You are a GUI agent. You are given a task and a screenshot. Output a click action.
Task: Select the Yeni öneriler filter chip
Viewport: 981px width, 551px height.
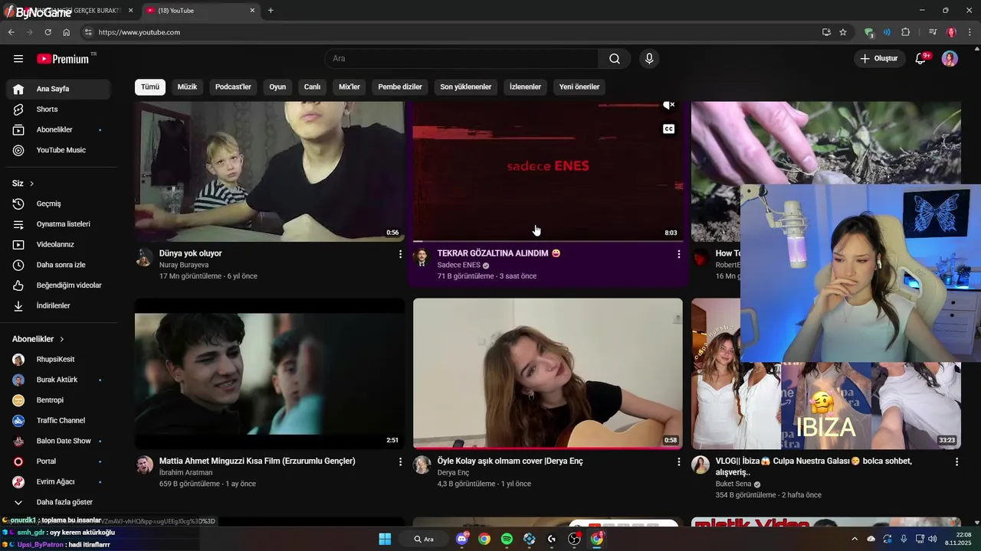[x=579, y=86]
